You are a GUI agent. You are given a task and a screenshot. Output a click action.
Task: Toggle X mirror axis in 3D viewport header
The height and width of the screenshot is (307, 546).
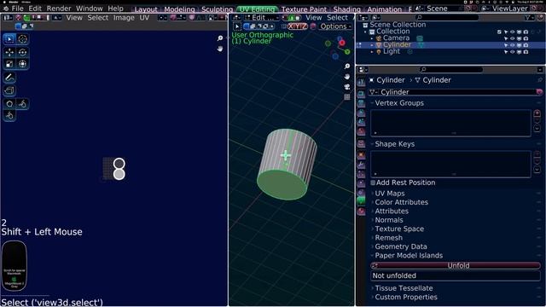[x=291, y=26]
